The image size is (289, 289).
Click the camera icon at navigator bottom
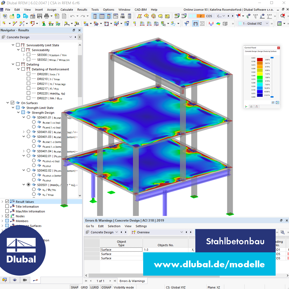coord(25,280)
